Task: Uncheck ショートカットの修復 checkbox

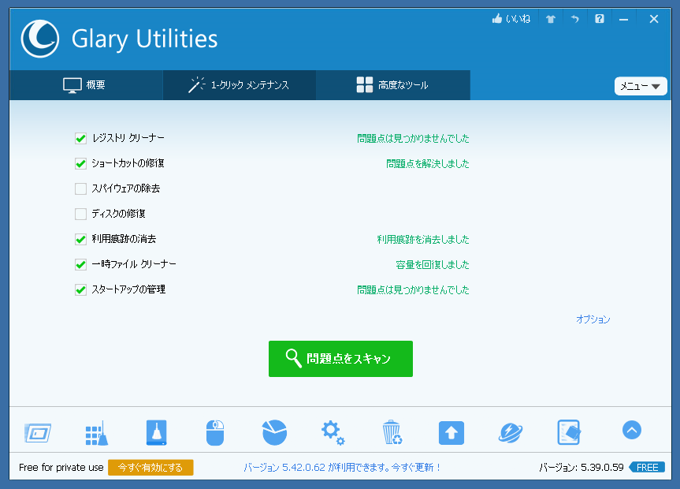Action: click(x=80, y=164)
